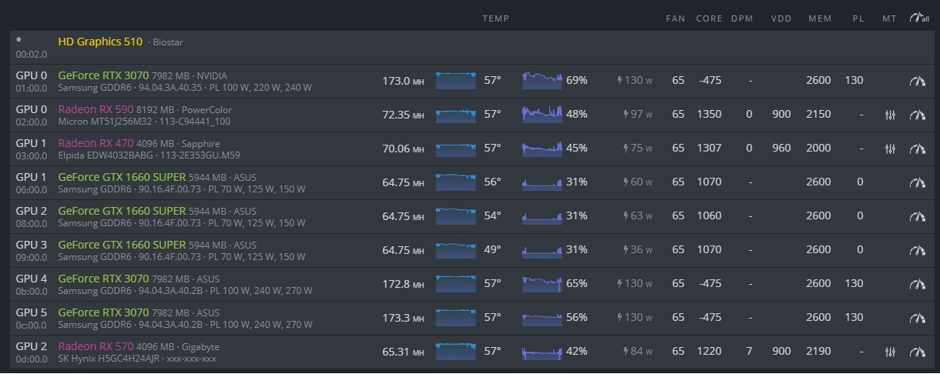The image size is (940, 374).
Task: Click overclock icon for GPU 3 GTX 1660 SUPER
Action: (x=917, y=250)
